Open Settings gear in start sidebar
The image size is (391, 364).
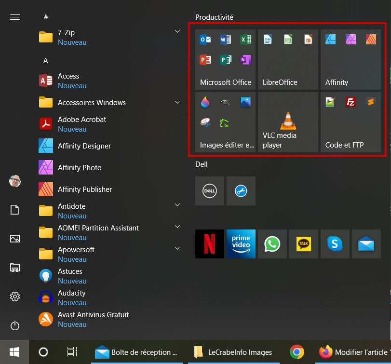click(x=15, y=297)
